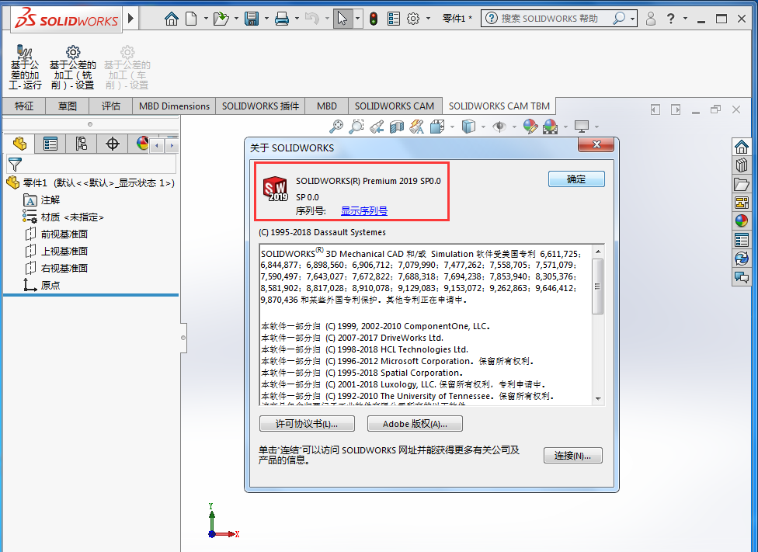Open the SOLIDWORKS CAM tab
The width and height of the screenshot is (758, 552).
point(394,106)
